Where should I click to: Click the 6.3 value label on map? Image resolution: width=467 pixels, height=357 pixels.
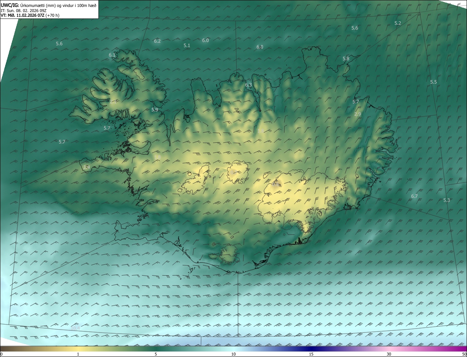[x=248, y=85]
